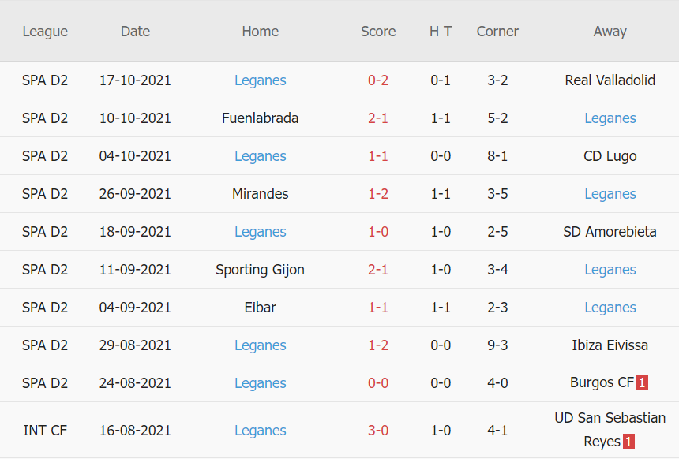Click the Away column header
This screenshot has width=679, height=459.
(610, 32)
